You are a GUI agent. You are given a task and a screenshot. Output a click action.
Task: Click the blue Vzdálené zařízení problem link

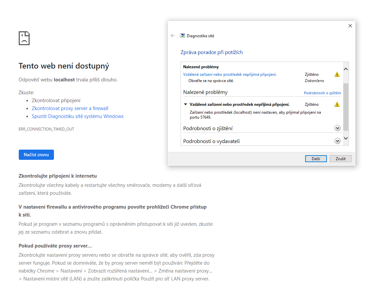point(230,74)
